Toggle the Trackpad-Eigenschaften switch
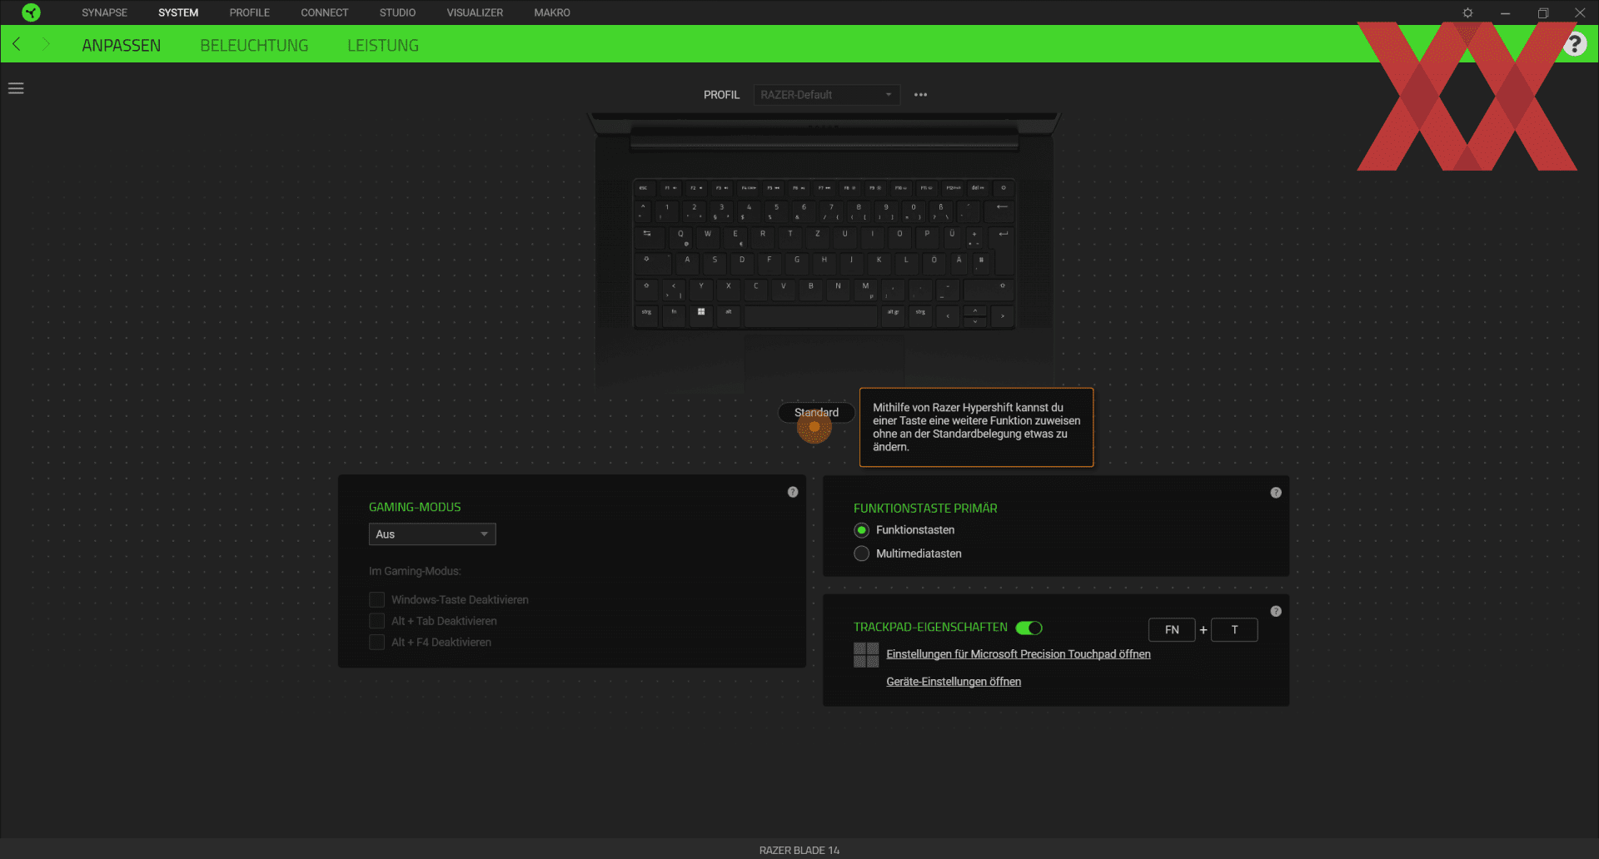Image resolution: width=1599 pixels, height=859 pixels. pos(1029,628)
